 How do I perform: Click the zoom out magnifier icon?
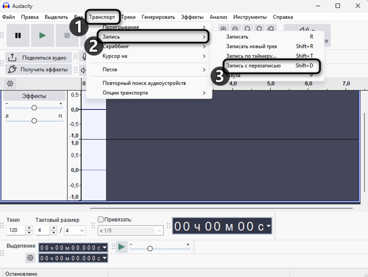(235, 29)
